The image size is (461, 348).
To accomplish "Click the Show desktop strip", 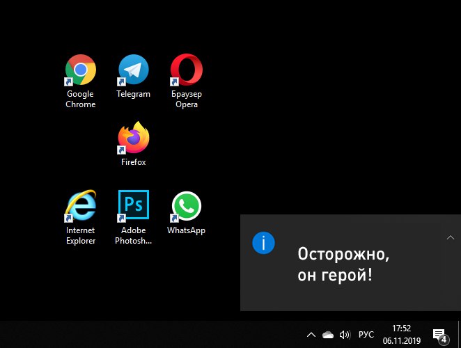I will click(x=459, y=335).
